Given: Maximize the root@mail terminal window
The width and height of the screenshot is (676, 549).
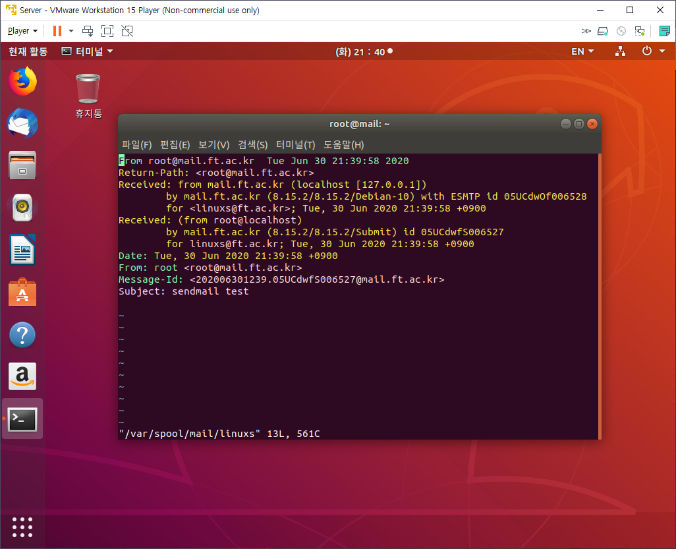Looking at the screenshot, I should (x=579, y=124).
